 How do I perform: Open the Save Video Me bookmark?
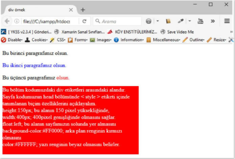[x=177, y=32]
